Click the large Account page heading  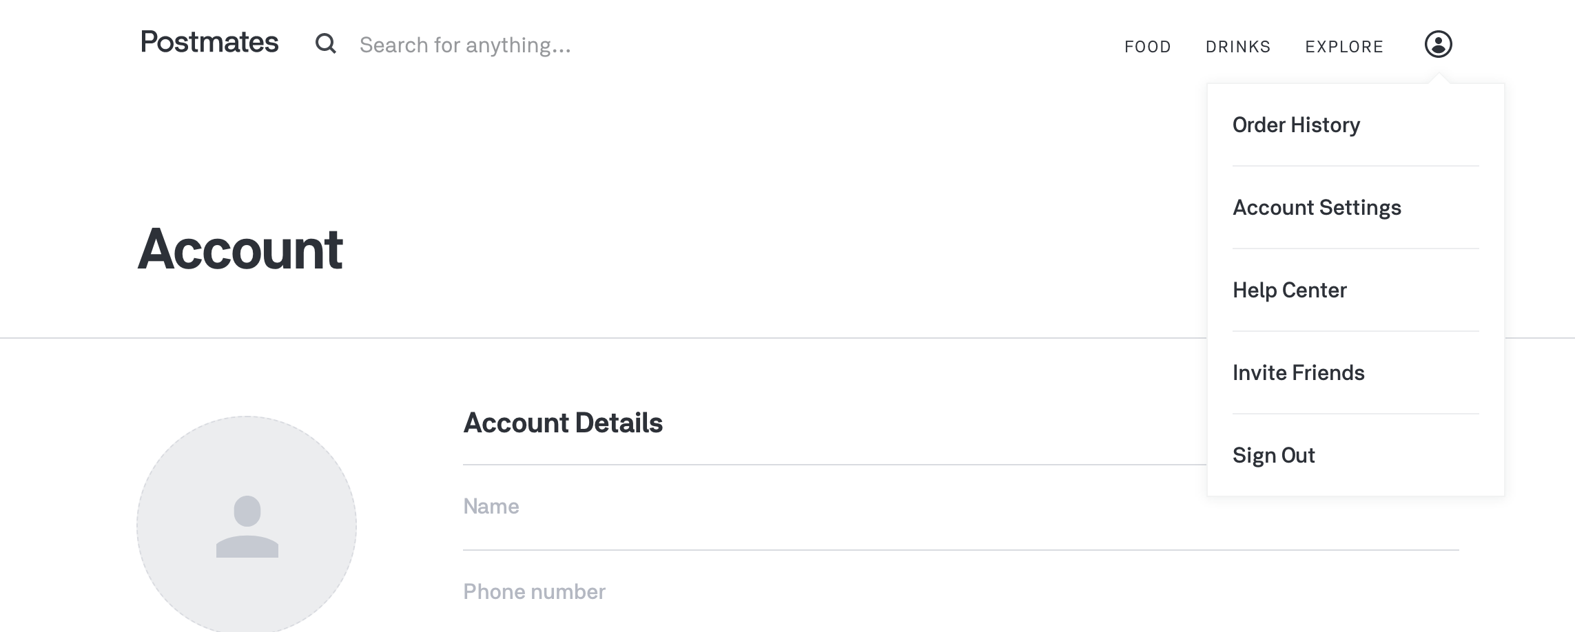pos(240,249)
